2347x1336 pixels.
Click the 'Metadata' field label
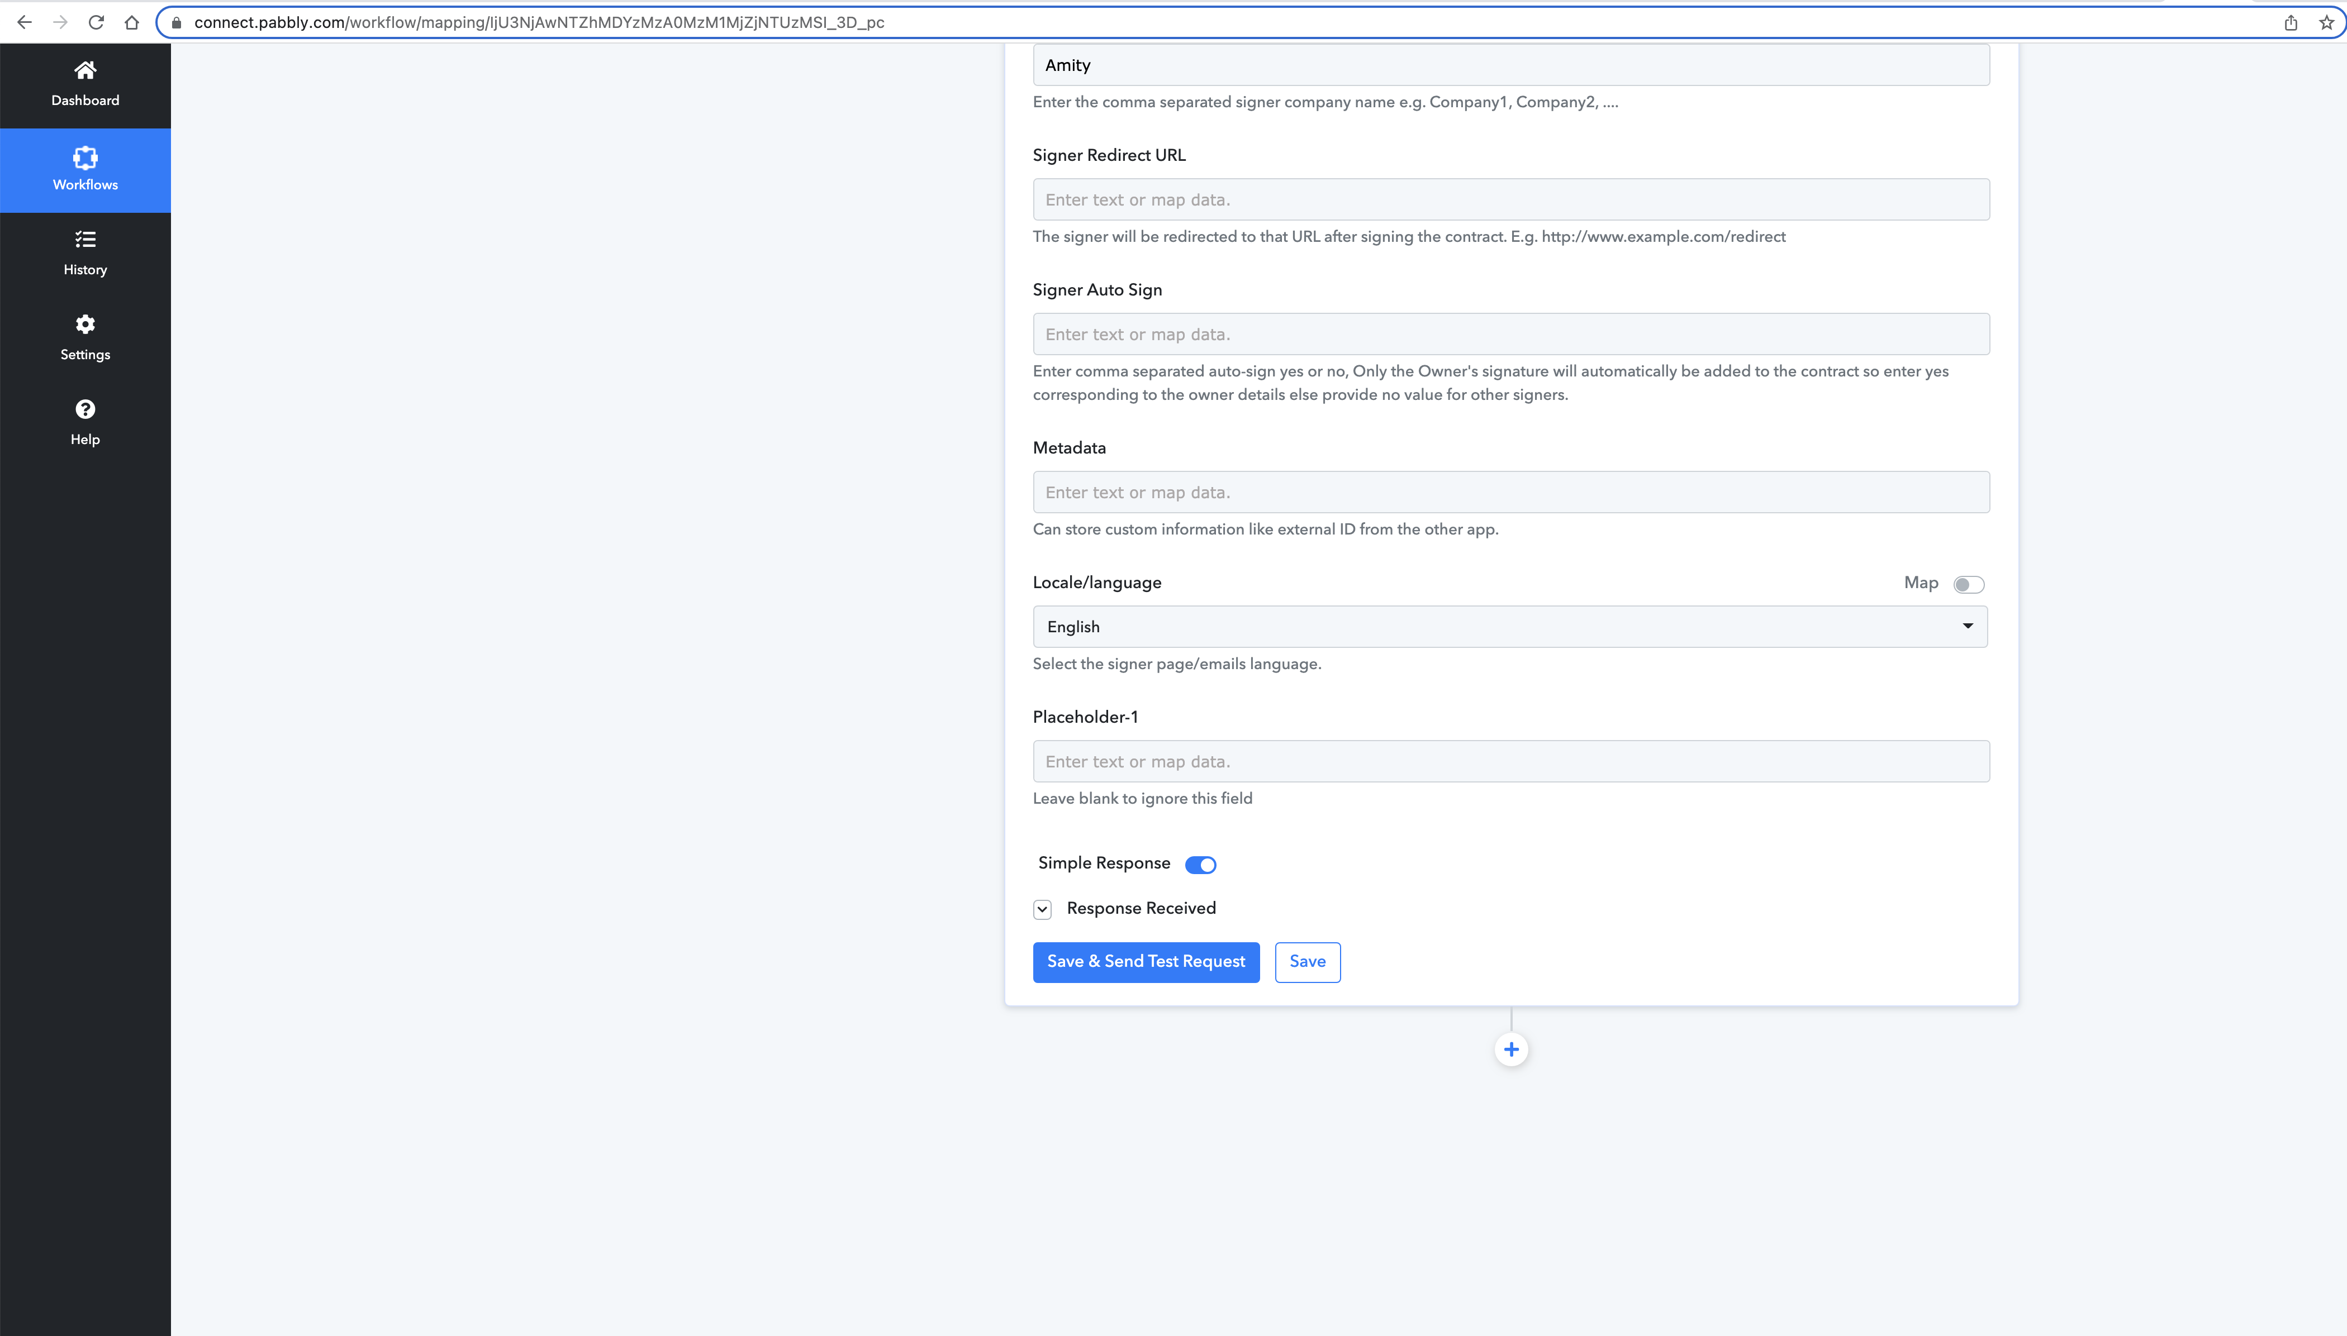tap(1070, 448)
